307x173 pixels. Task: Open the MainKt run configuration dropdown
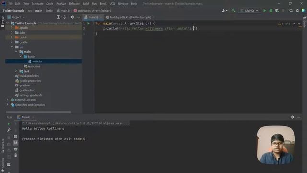(x=249, y=11)
